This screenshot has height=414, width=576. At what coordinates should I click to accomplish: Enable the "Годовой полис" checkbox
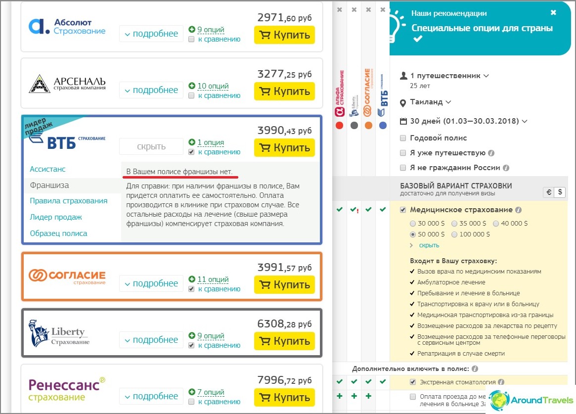tap(403, 138)
